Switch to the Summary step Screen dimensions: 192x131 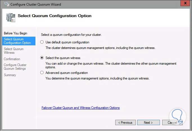coord(10,75)
